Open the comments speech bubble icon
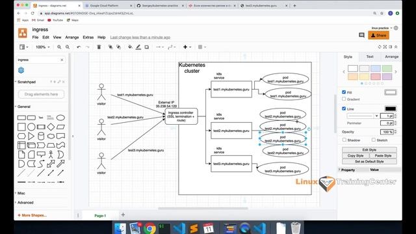Viewport: 416px width, 234px height. point(361,35)
